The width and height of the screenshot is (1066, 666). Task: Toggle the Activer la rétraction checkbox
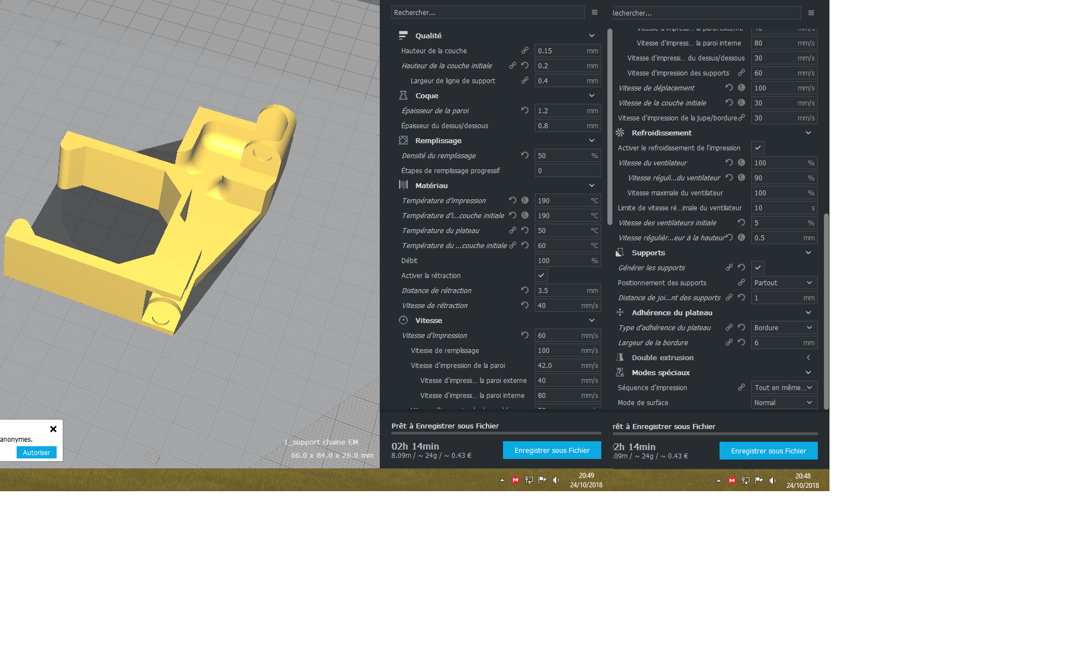(541, 275)
